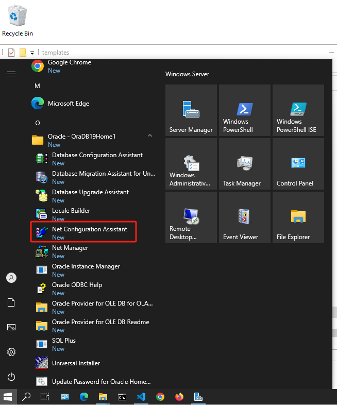
Task: Open Universal Installer
Action: 94,363
